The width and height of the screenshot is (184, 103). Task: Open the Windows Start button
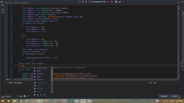pyautogui.click(x=3, y=101)
